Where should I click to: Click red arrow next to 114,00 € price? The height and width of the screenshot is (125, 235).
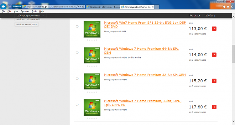pyautogui.click(x=214, y=55)
